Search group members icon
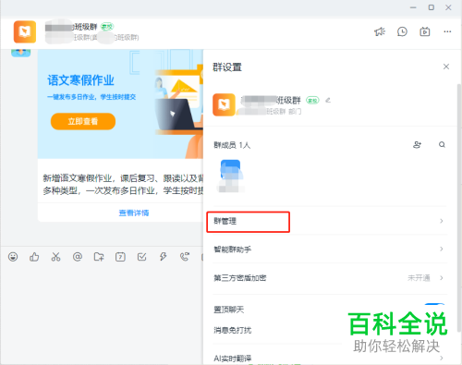The image size is (462, 365). (x=442, y=144)
